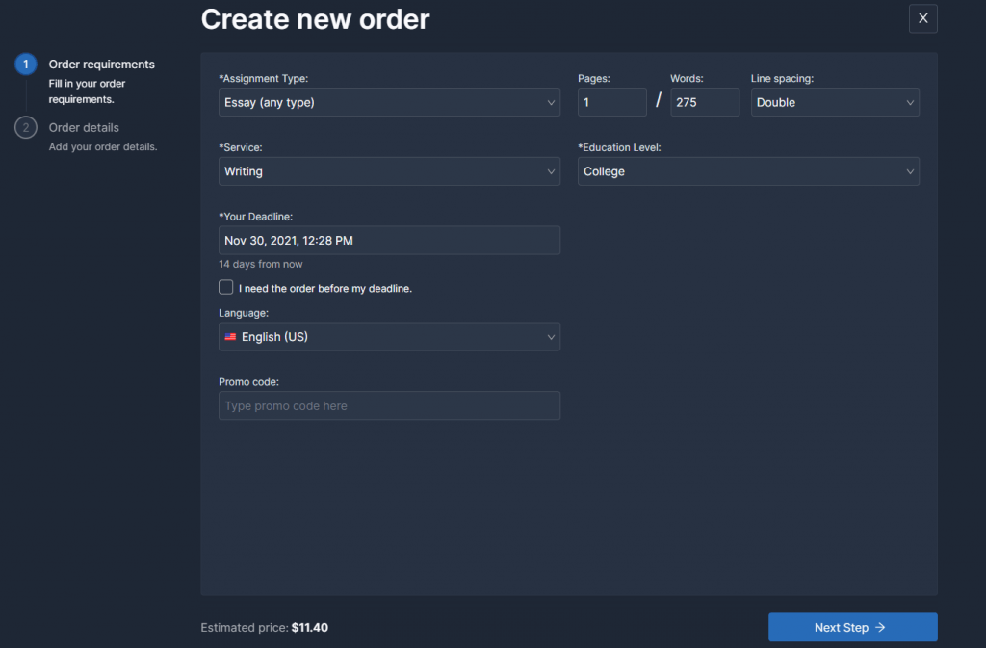Click the promo code input field

point(389,405)
